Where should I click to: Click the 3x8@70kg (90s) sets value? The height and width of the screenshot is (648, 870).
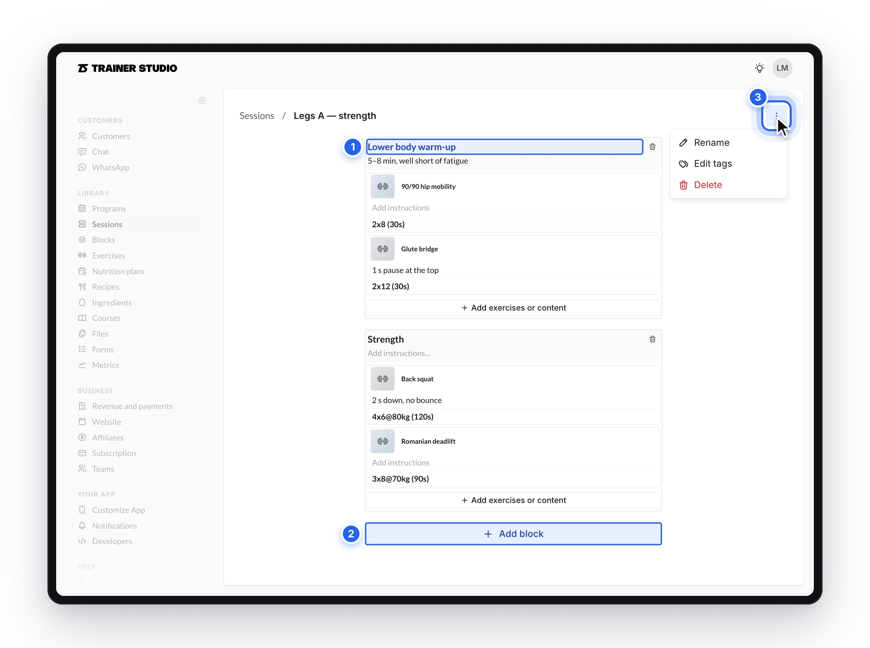(400, 479)
